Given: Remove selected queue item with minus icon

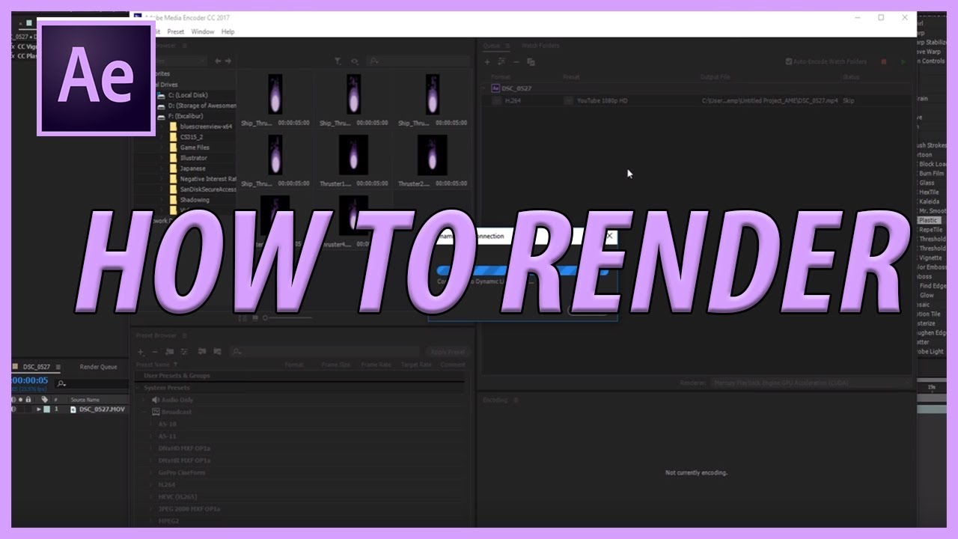Looking at the screenshot, I should point(515,61).
